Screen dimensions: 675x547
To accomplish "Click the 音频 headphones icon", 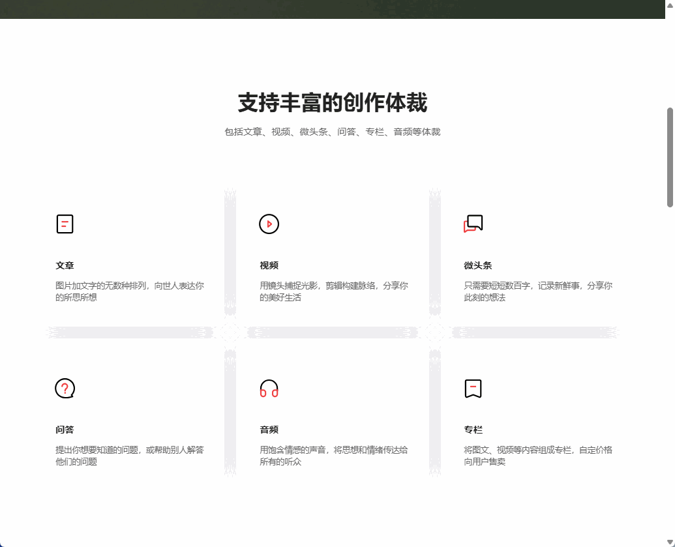I will pos(268,389).
